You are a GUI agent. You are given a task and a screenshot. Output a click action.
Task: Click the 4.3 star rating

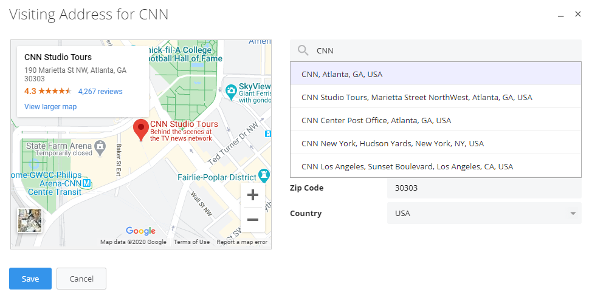tap(47, 91)
